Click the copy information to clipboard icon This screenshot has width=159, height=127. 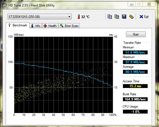click(110, 17)
